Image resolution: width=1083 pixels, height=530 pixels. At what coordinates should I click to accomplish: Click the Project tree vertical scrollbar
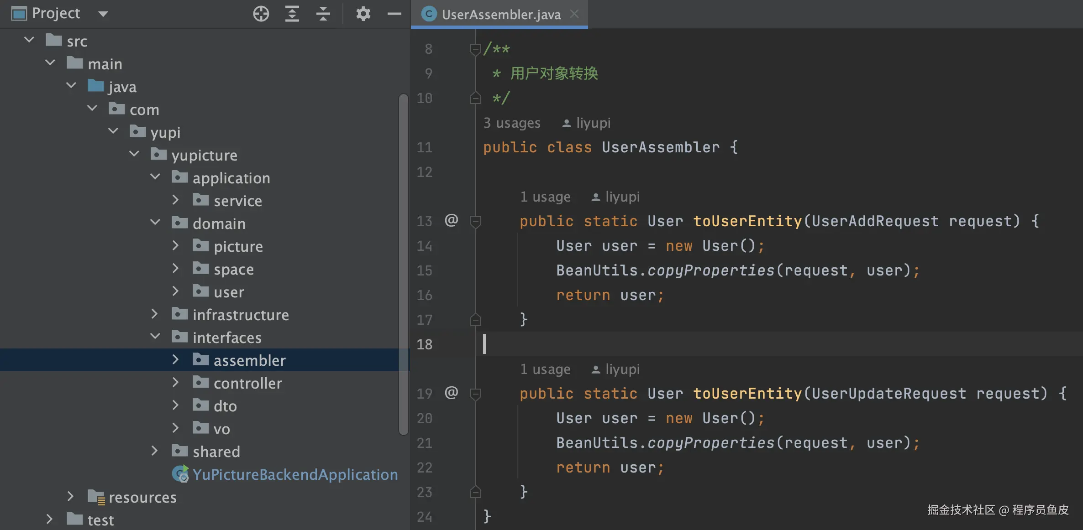pyautogui.click(x=403, y=265)
